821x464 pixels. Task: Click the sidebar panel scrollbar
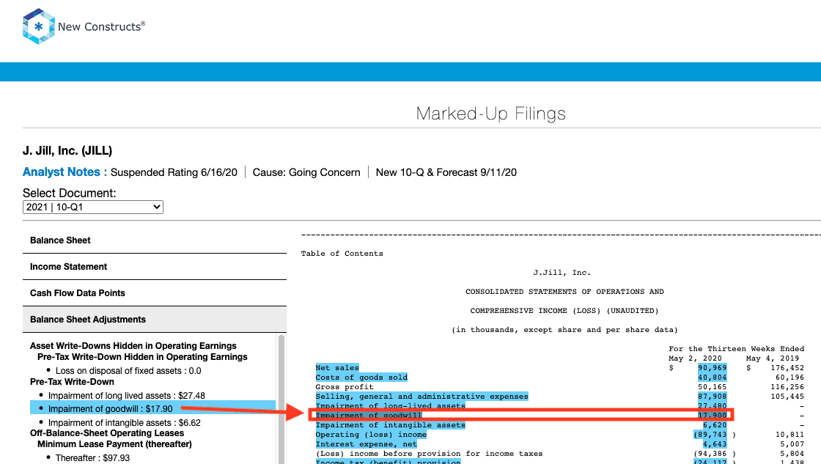coord(281,399)
